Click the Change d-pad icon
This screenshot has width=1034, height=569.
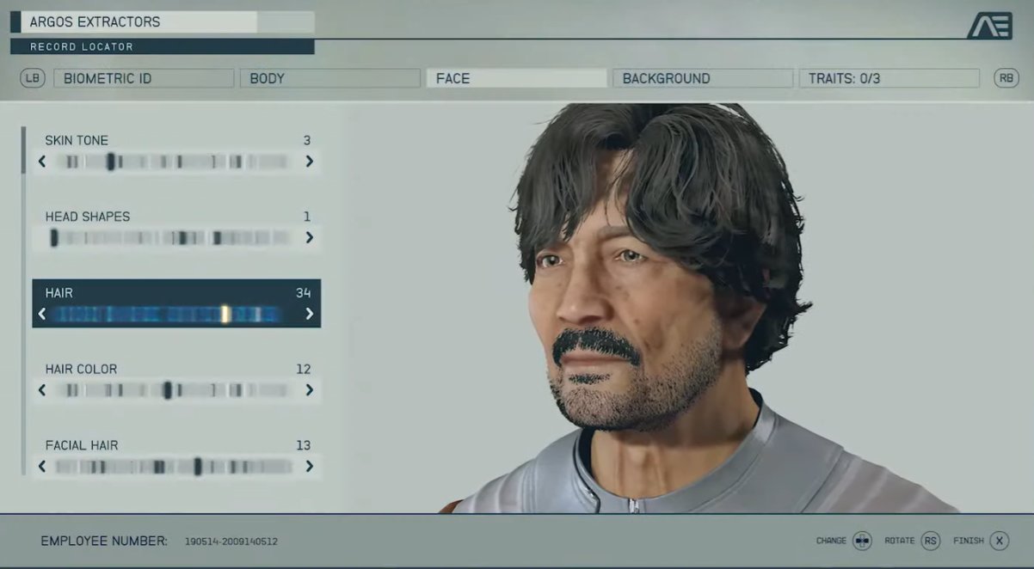(862, 541)
